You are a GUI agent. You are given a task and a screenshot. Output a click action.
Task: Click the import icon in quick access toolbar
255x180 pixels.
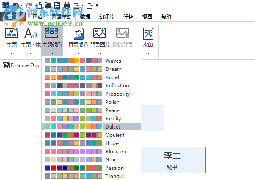[x=90, y=5]
